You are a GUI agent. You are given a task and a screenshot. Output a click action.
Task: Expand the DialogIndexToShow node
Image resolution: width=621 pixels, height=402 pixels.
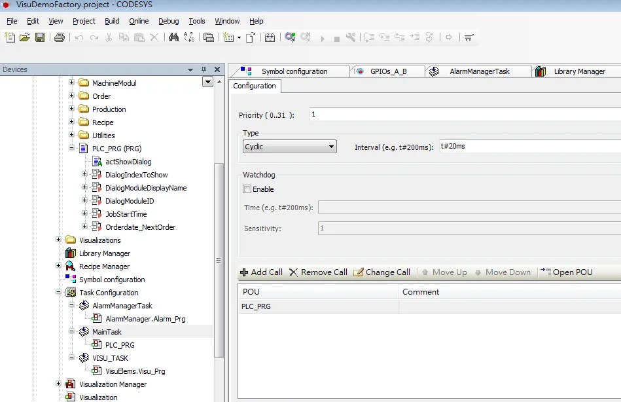click(84, 174)
